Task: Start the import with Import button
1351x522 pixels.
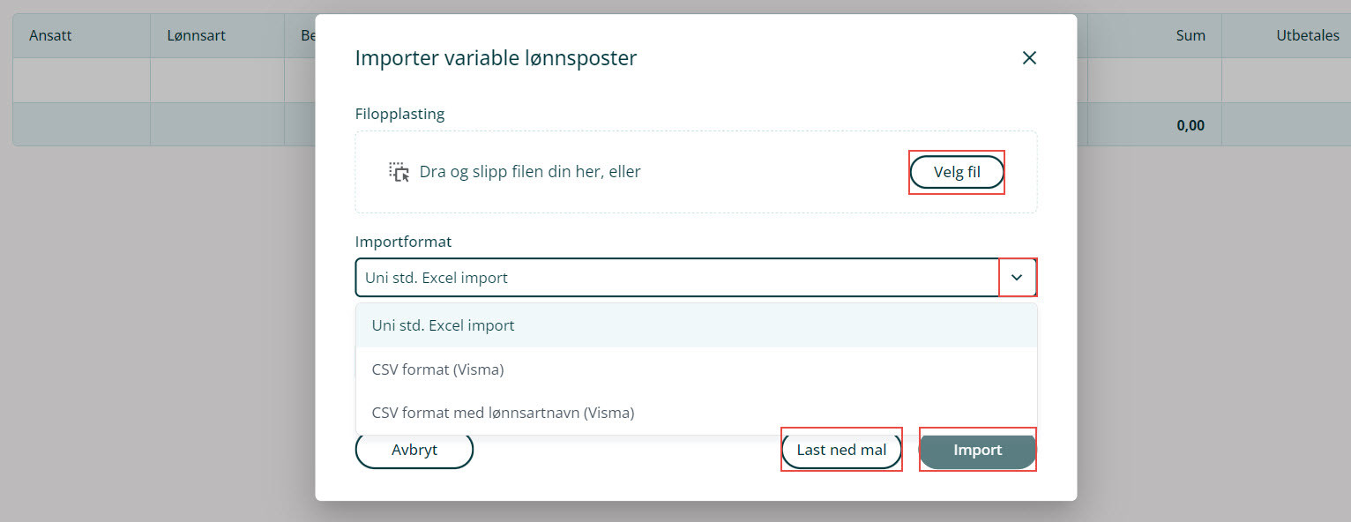Action: pyautogui.click(x=977, y=450)
